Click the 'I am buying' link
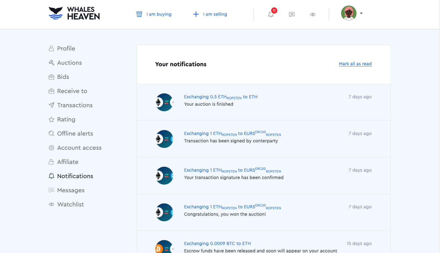Viewport: 440px width, 253px height. pos(159,14)
